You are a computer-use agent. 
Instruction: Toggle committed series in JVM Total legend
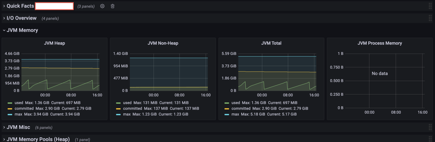(x=241, y=108)
